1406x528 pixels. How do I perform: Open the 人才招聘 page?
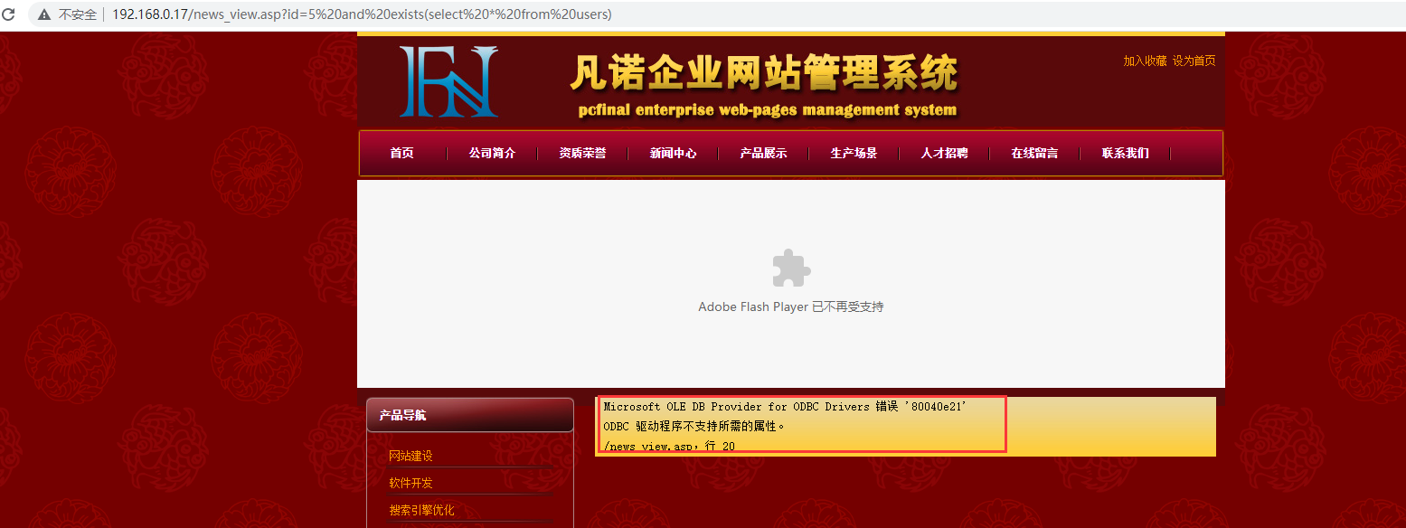click(x=944, y=153)
